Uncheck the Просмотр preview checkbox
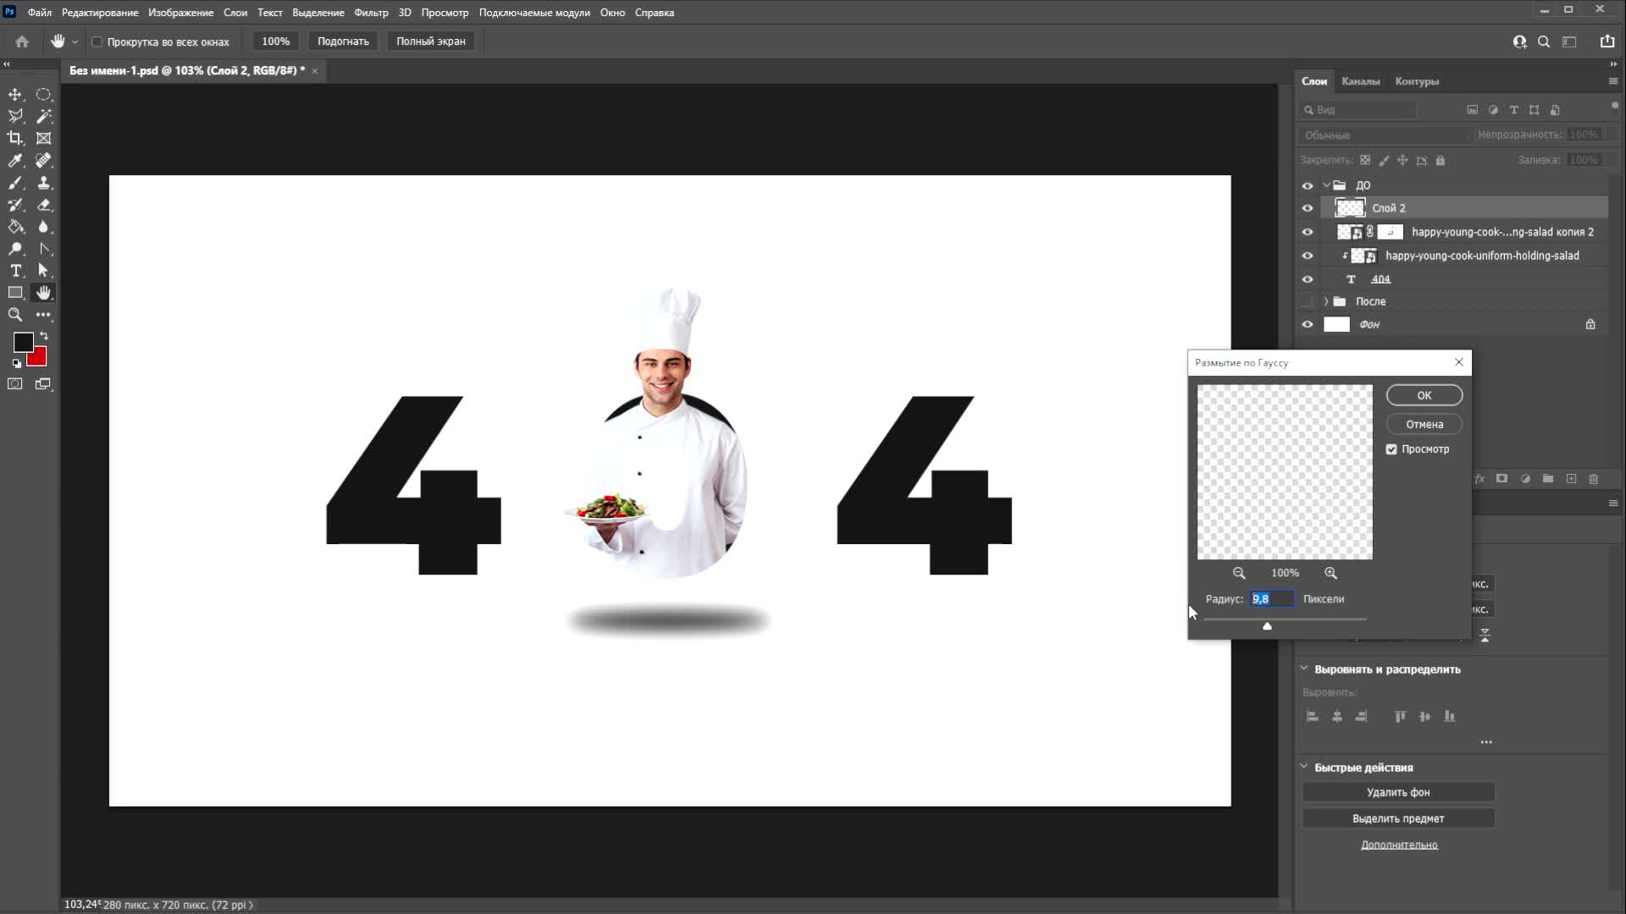 coord(1391,449)
